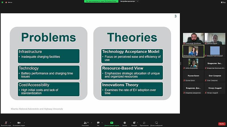Click the slide number 3
This screenshot has height=127, width=227.
pyautogui.click(x=175, y=16)
